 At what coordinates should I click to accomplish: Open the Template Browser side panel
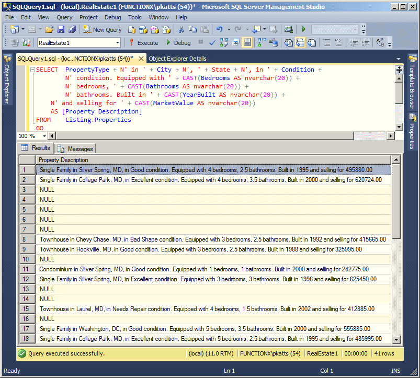pyautogui.click(x=412, y=82)
